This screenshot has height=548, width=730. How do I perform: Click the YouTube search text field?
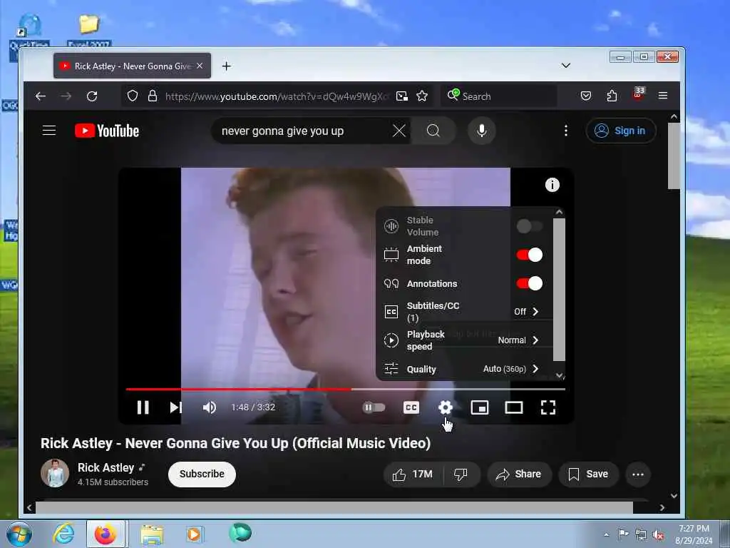tap(302, 131)
